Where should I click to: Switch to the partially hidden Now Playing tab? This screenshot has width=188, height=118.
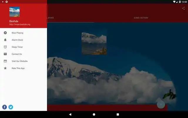point(51,18)
